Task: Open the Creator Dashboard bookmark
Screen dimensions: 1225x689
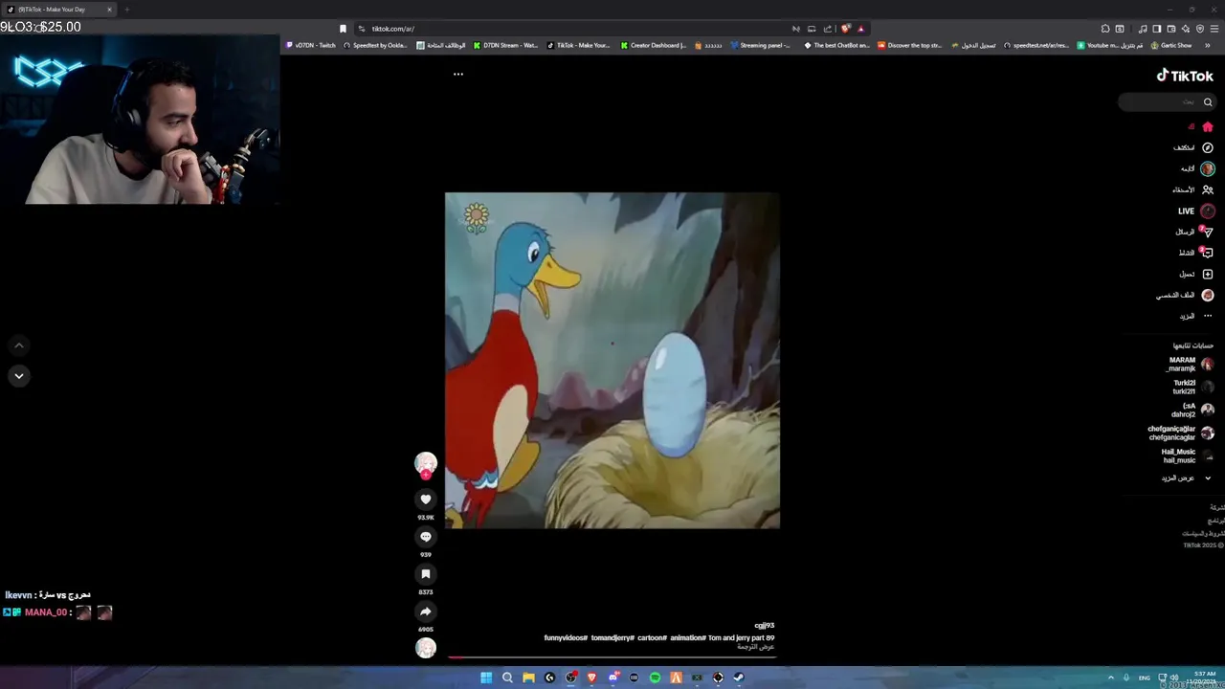Action: point(654,45)
